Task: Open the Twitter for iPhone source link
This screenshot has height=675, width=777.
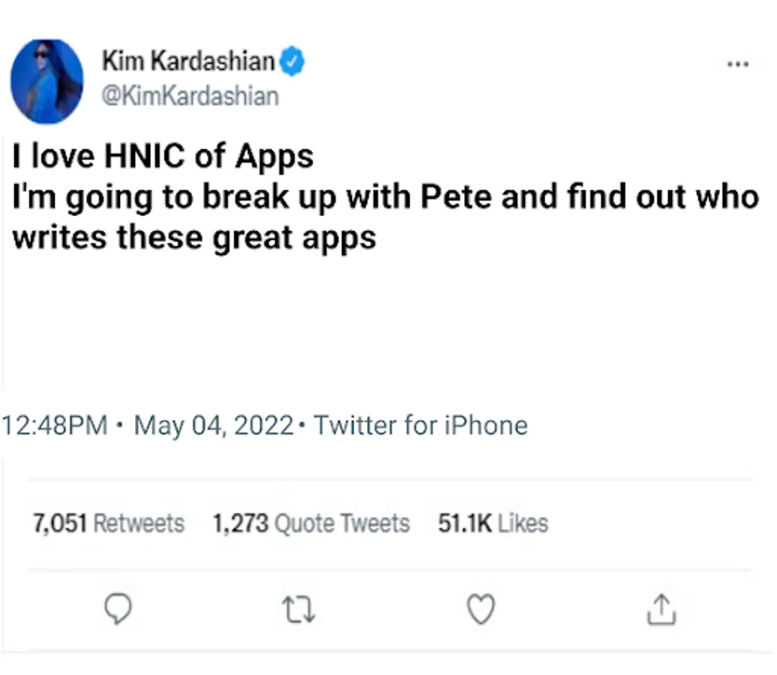Action: [420, 426]
